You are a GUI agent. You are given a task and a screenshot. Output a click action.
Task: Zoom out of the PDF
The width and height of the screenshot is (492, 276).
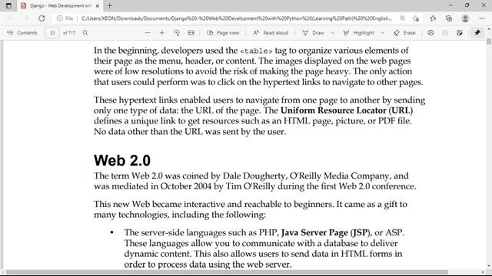coord(148,33)
